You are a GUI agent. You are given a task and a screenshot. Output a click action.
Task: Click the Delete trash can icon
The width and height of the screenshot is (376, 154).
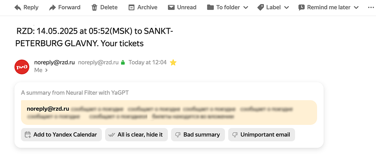(94, 8)
